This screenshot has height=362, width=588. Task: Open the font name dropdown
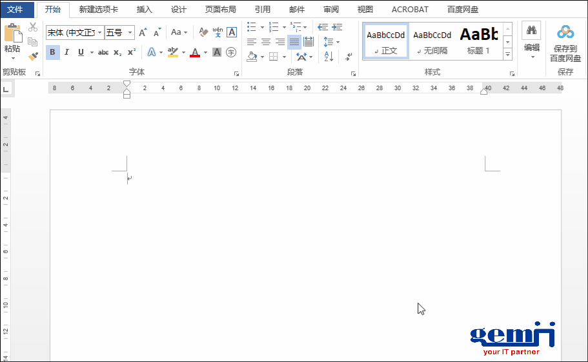coord(99,32)
